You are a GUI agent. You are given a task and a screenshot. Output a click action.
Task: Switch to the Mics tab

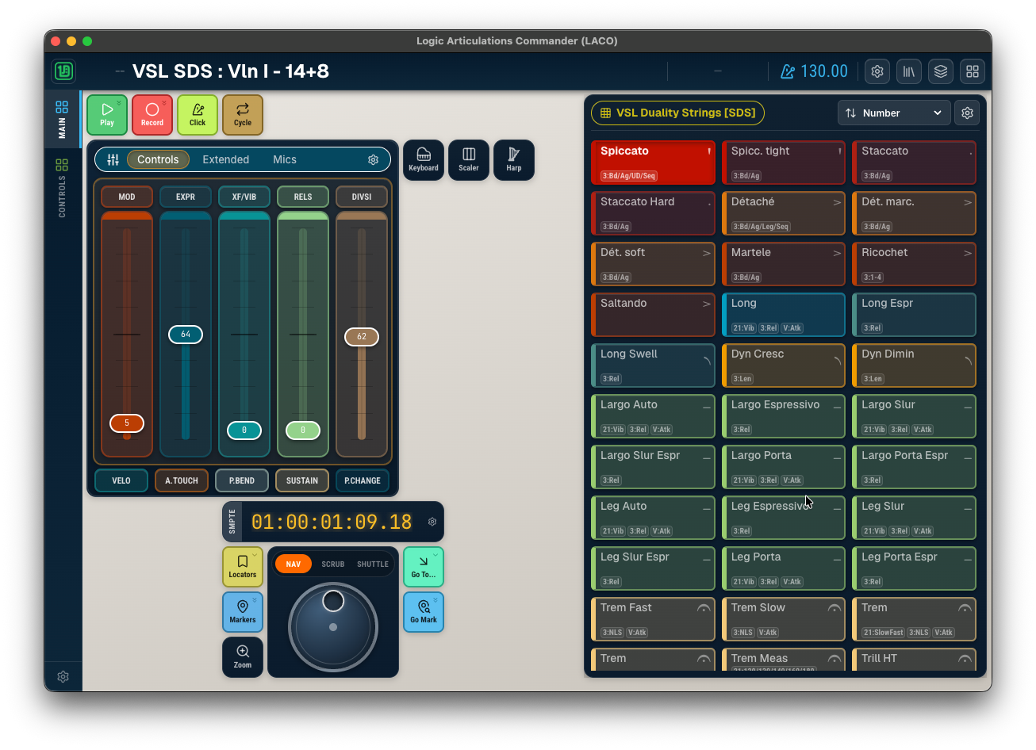click(x=285, y=159)
